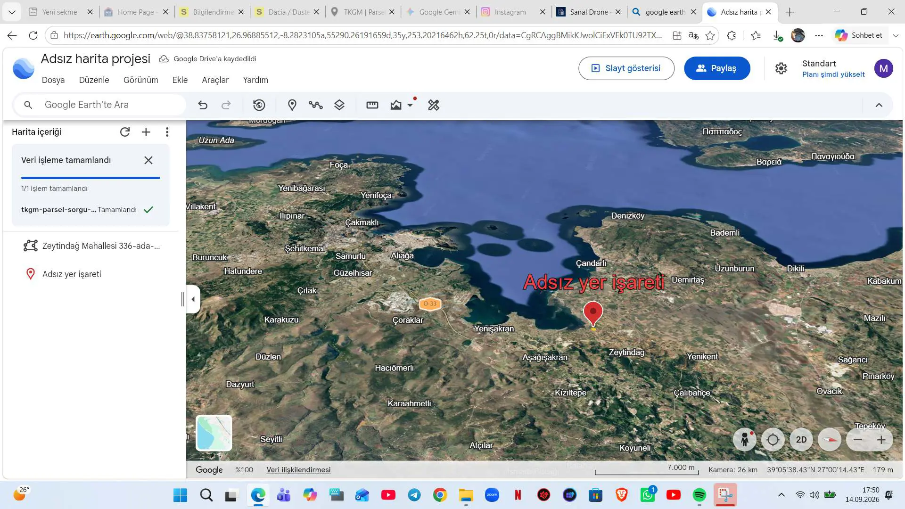Open WhatsApp from the taskbar
The width and height of the screenshot is (905, 509).
(x=648, y=495)
